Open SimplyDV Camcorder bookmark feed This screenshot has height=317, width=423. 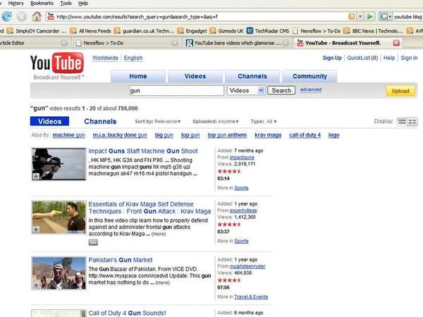coord(37,31)
